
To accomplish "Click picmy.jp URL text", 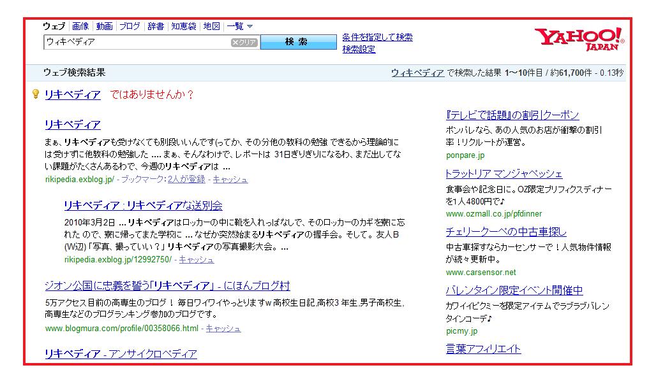I will (461, 331).
